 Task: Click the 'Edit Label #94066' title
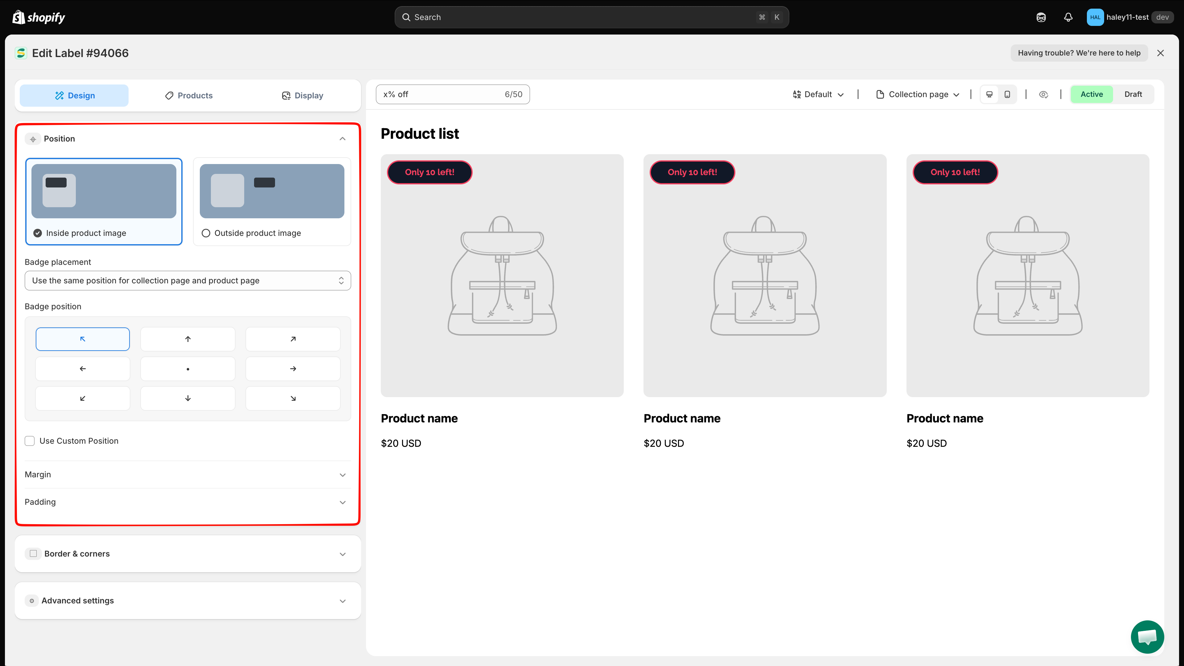pos(80,53)
